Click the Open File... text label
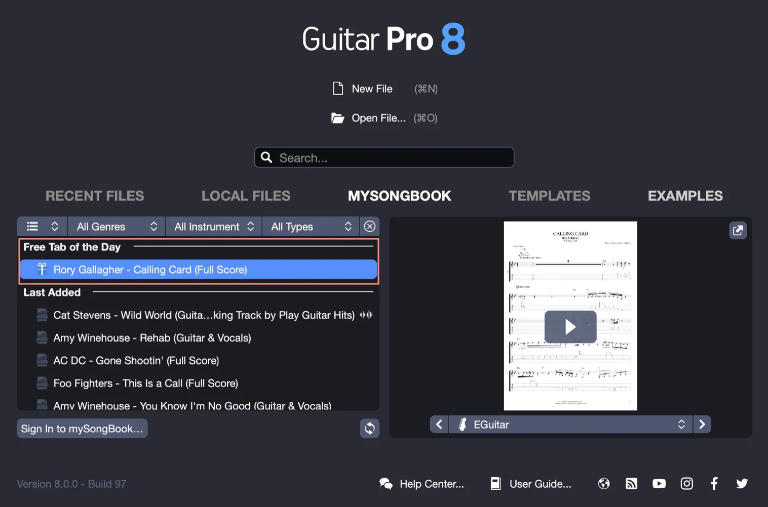 pos(379,118)
